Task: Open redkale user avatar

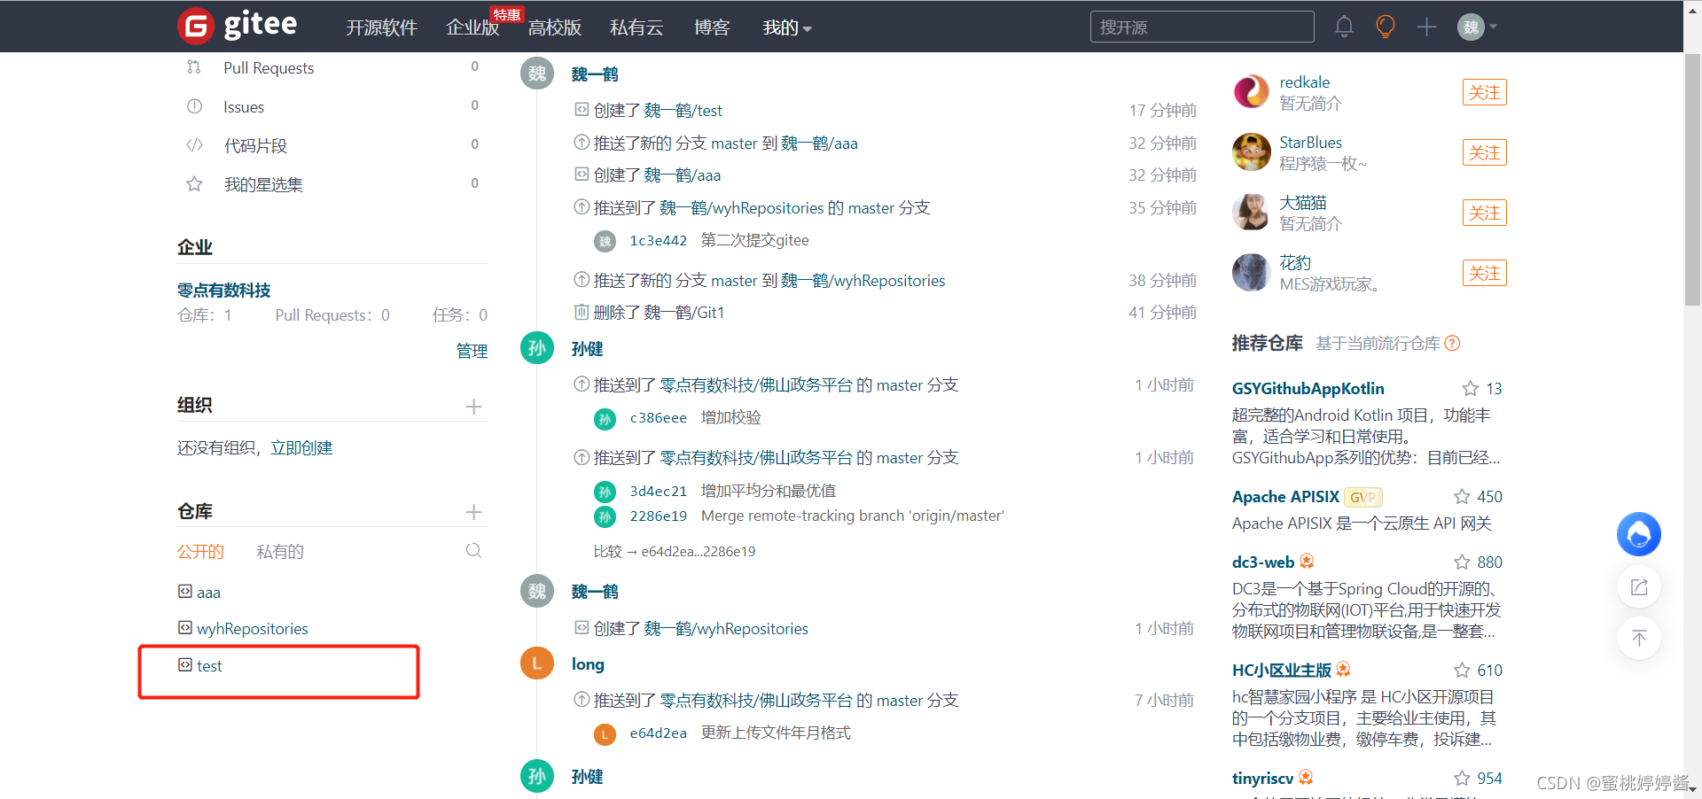Action: tap(1252, 91)
